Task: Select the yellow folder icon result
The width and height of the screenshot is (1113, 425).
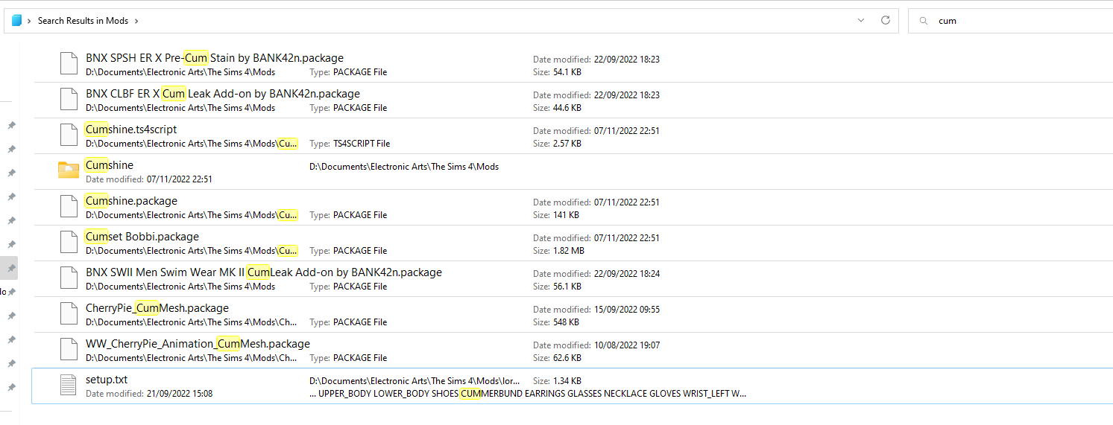Action: [69, 171]
